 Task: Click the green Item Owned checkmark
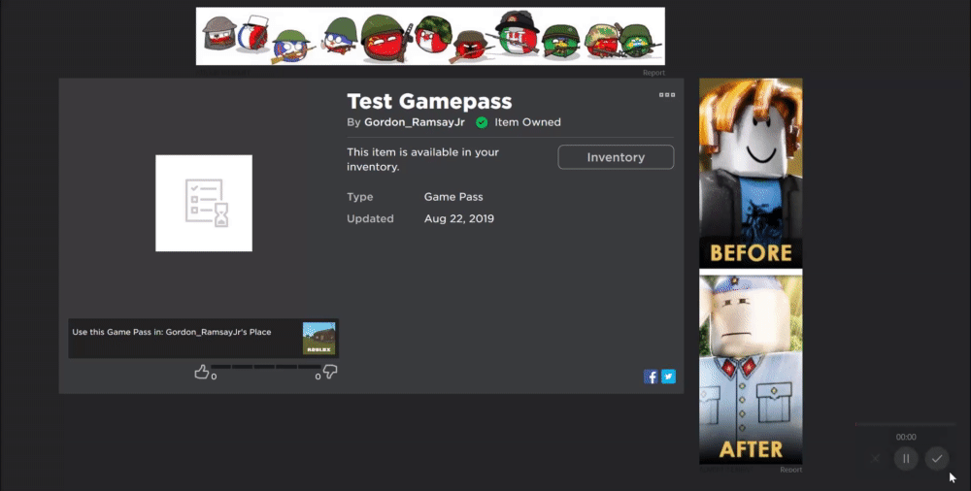click(x=482, y=122)
